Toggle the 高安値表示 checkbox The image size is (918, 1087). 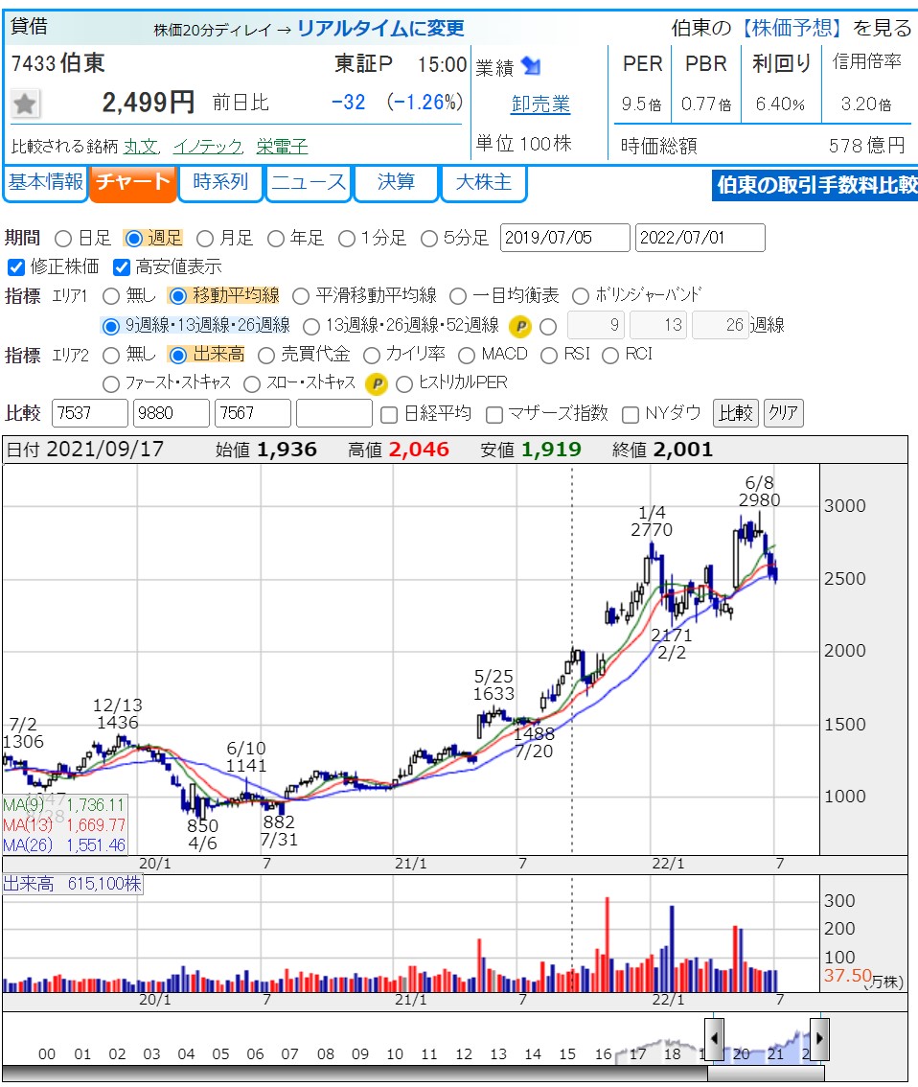(122, 266)
